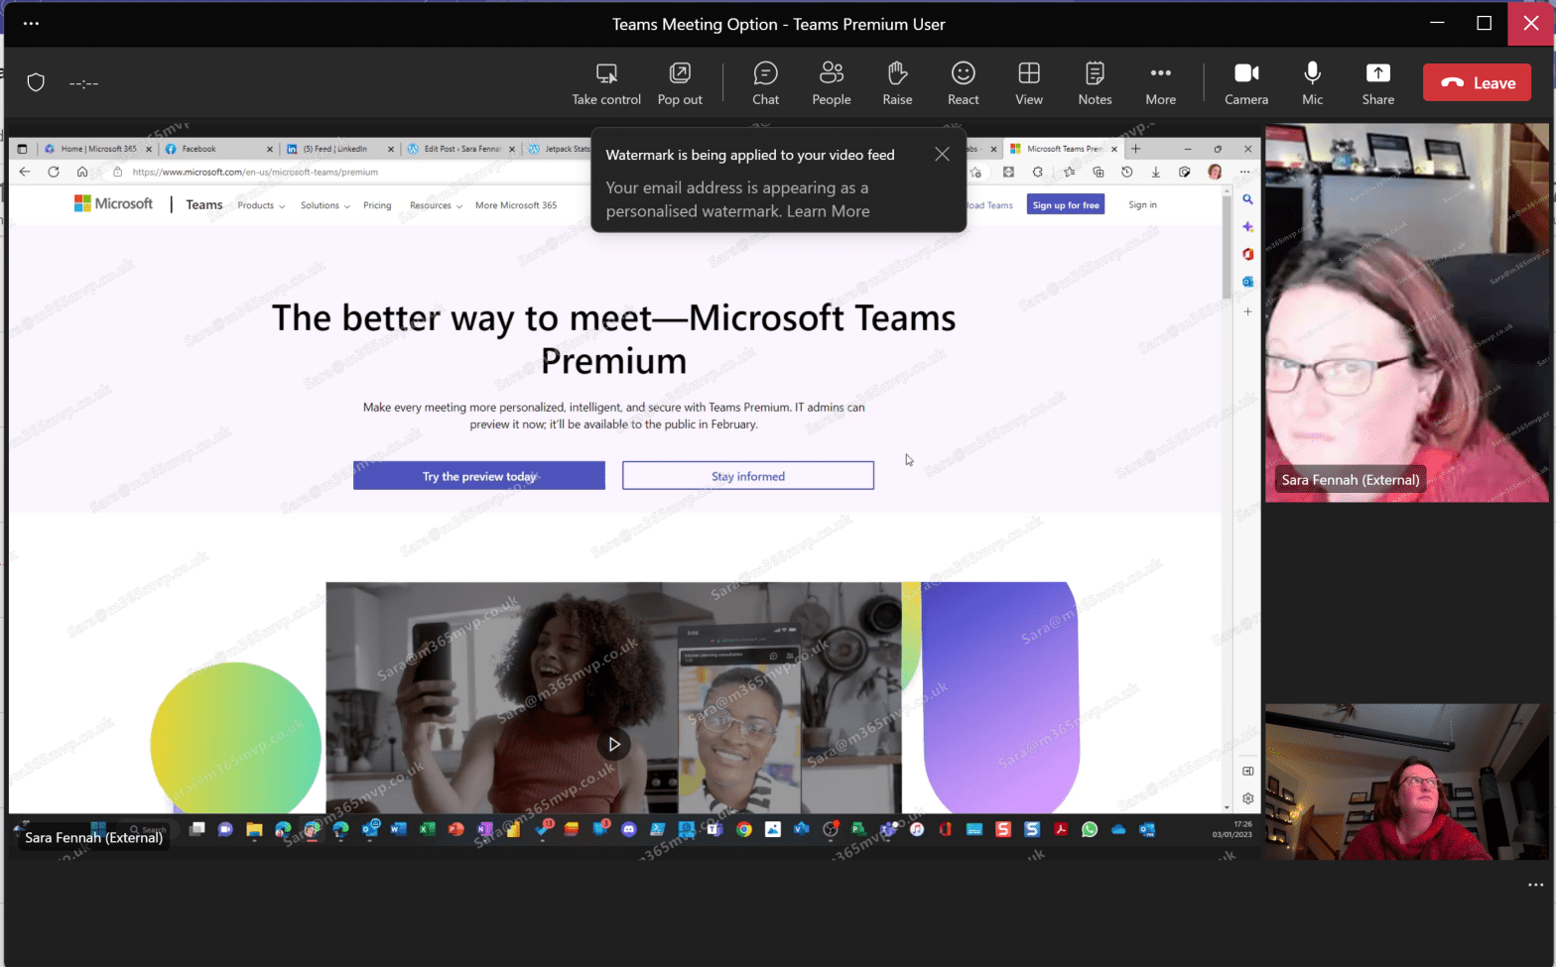1556x967 pixels.
Task: Open the title bar ellipsis menu
Action: pyautogui.click(x=31, y=23)
